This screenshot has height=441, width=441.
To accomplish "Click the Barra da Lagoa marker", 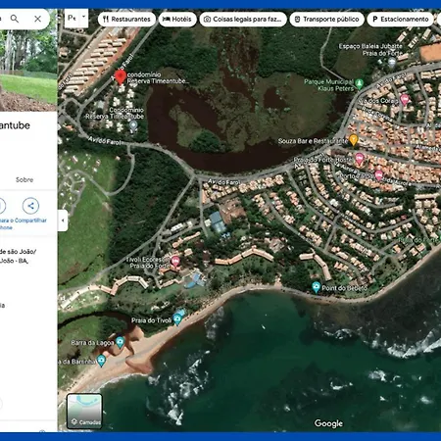I will pos(120,342).
